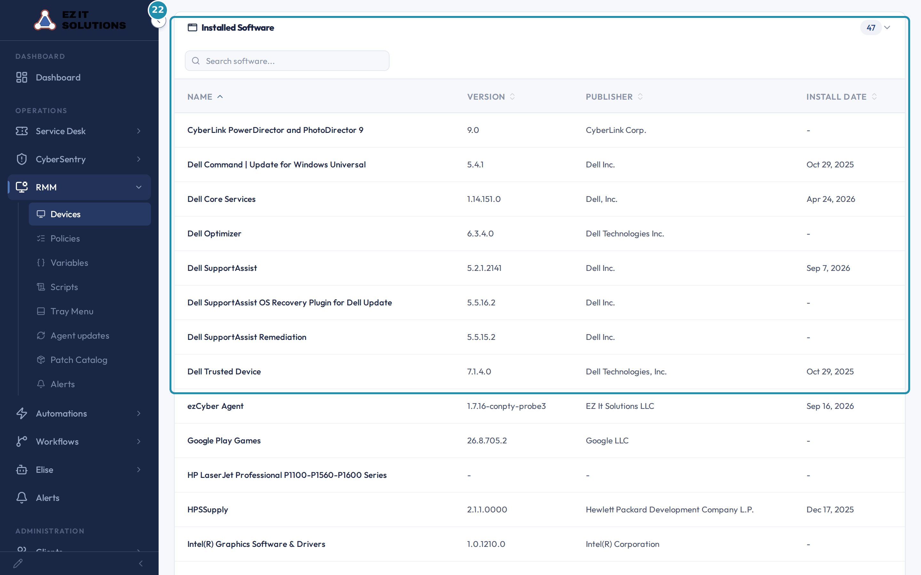Click Dell Command | Update for Windows Universal
921x575 pixels.
(x=276, y=165)
